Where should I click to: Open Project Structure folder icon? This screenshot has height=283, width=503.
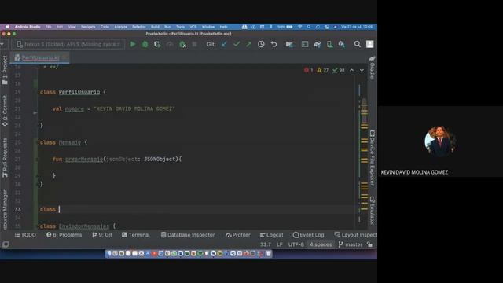[x=289, y=44]
